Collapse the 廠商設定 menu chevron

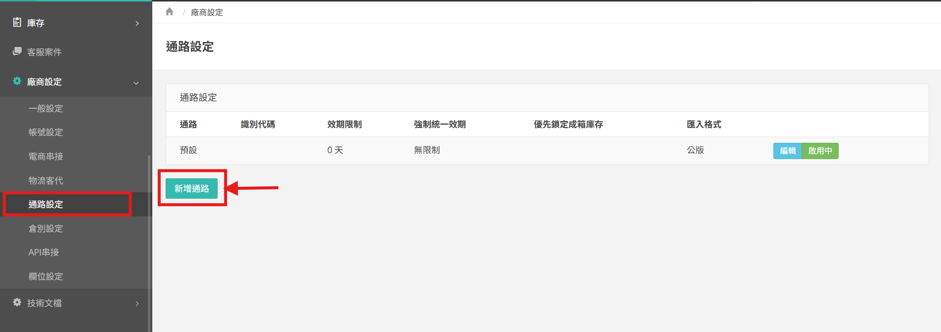pyautogui.click(x=136, y=83)
